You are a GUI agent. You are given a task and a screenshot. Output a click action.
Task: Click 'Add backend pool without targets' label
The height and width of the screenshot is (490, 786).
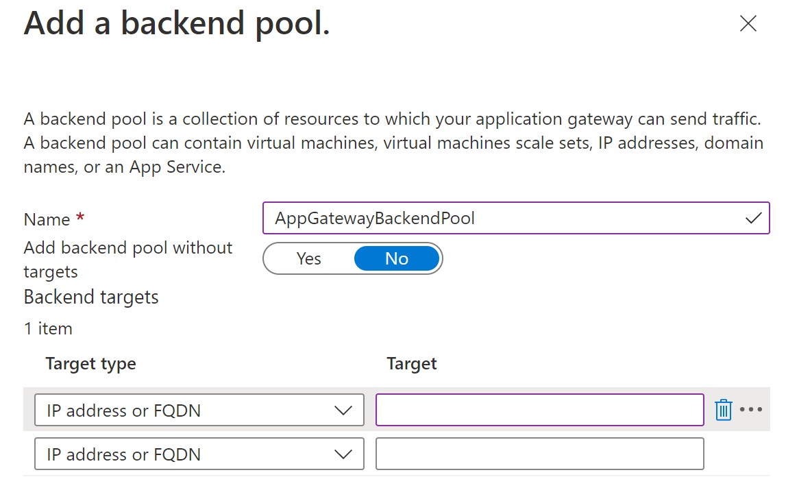tap(128, 259)
